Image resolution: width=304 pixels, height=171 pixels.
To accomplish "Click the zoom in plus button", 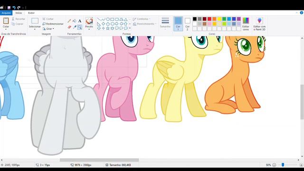I will pos(301,165).
